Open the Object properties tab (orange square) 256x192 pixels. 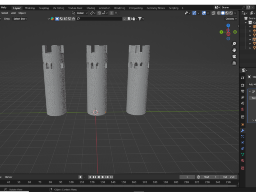[x=243, y=124]
